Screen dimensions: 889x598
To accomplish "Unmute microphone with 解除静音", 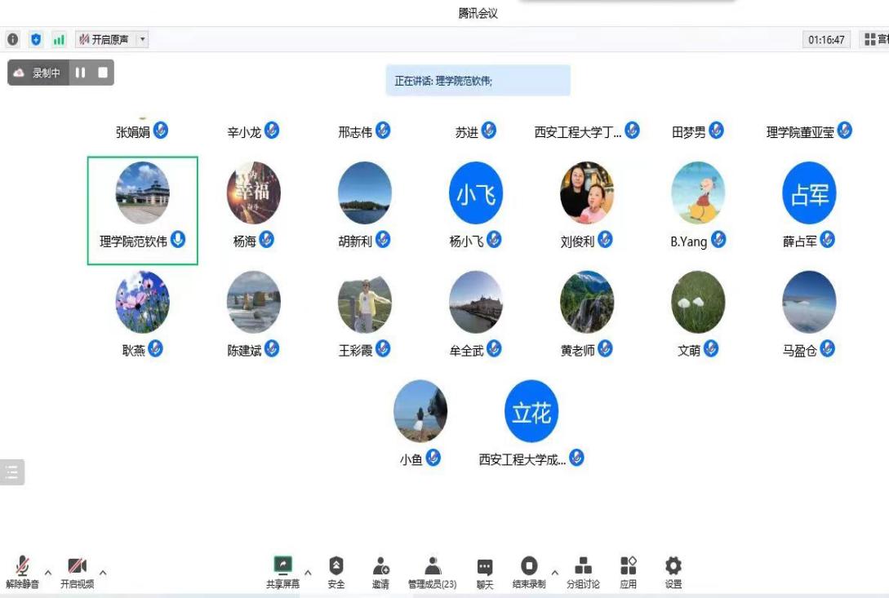I will tap(22, 571).
